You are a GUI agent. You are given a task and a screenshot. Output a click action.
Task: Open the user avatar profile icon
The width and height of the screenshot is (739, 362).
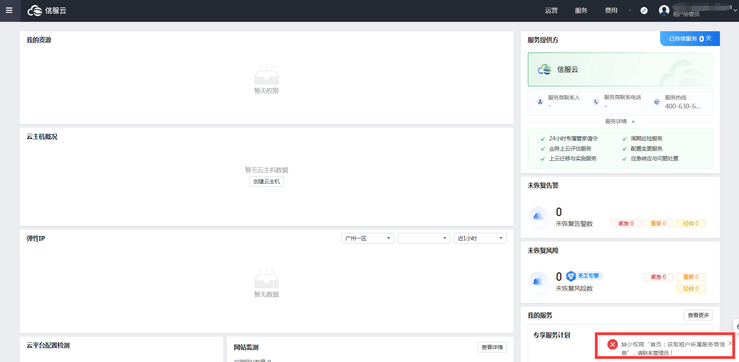point(664,10)
